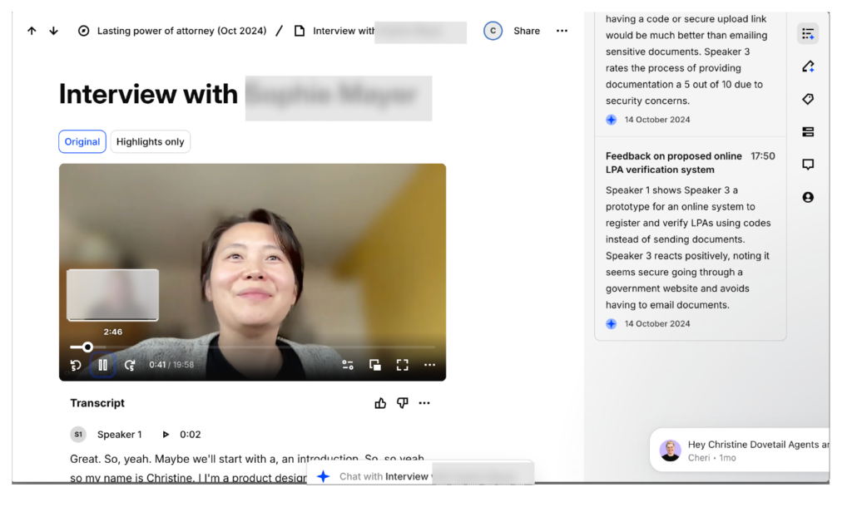Open the video player more options menu
This screenshot has width=852, height=507.
tap(429, 365)
